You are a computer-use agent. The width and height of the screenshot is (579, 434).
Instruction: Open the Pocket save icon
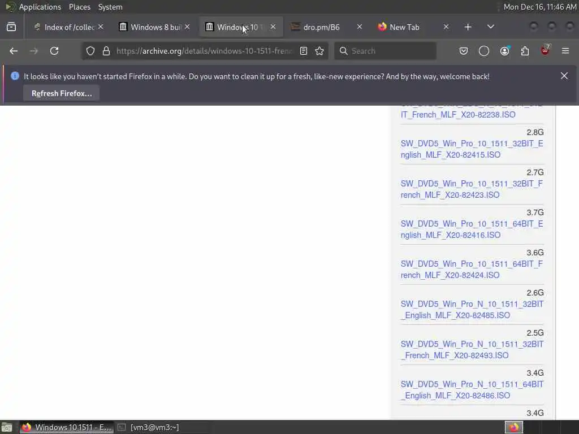click(x=464, y=51)
